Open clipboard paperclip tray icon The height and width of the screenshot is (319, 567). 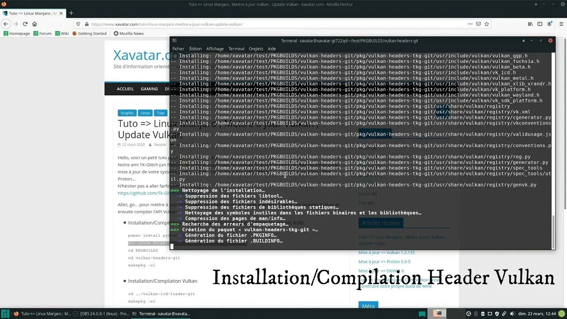pos(505,314)
